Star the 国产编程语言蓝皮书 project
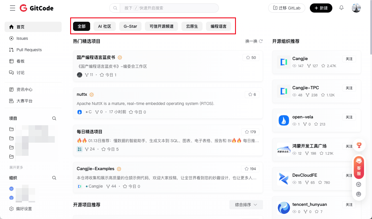This screenshot has width=372, height=219. pyautogui.click(x=251, y=57)
